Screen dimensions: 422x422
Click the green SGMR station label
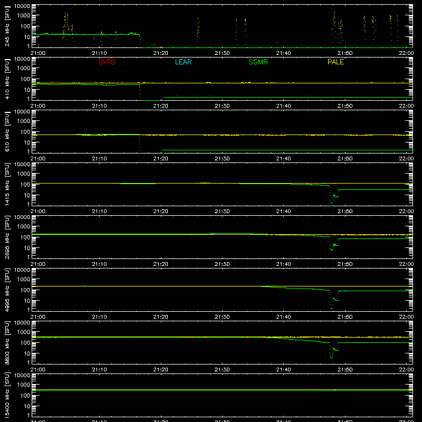click(x=258, y=62)
